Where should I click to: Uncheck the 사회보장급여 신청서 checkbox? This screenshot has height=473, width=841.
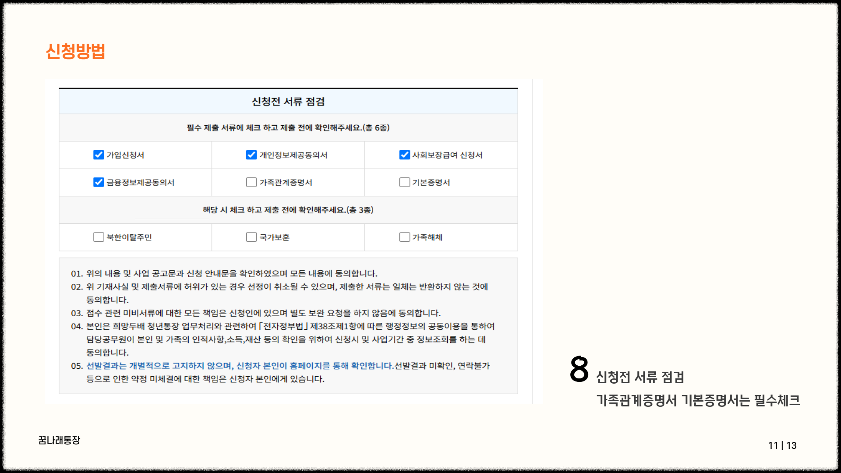point(404,155)
